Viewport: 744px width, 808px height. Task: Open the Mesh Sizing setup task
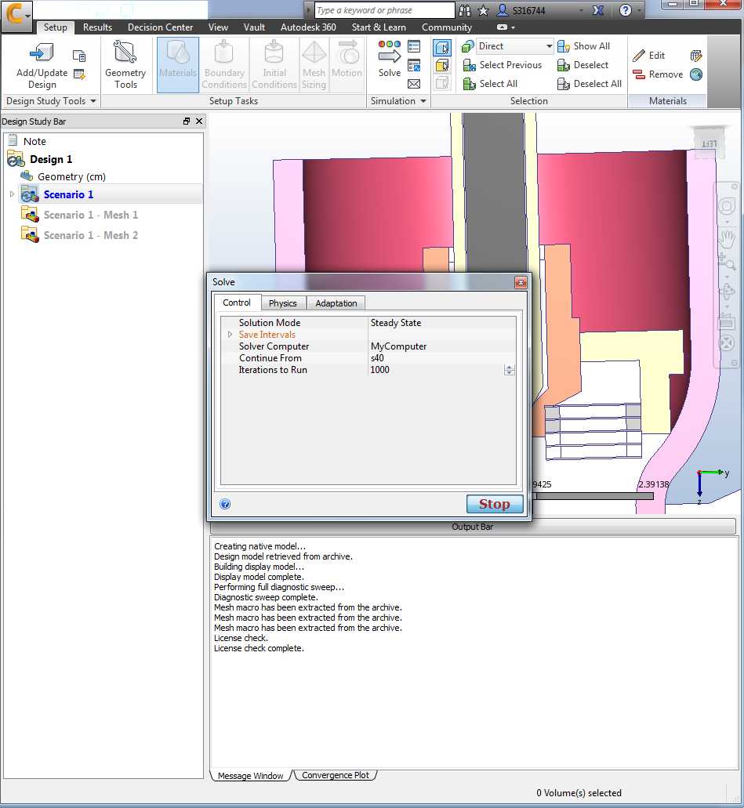pyautogui.click(x=314, y=63)
